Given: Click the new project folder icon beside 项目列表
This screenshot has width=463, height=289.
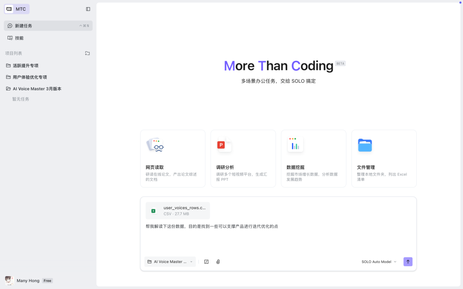Looking at the screenshot, I should coord(87,53).
